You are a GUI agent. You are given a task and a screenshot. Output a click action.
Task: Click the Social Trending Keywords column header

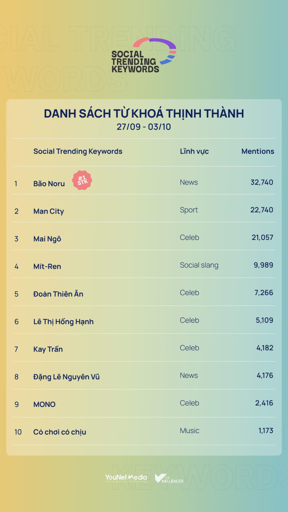click(78, 151)
